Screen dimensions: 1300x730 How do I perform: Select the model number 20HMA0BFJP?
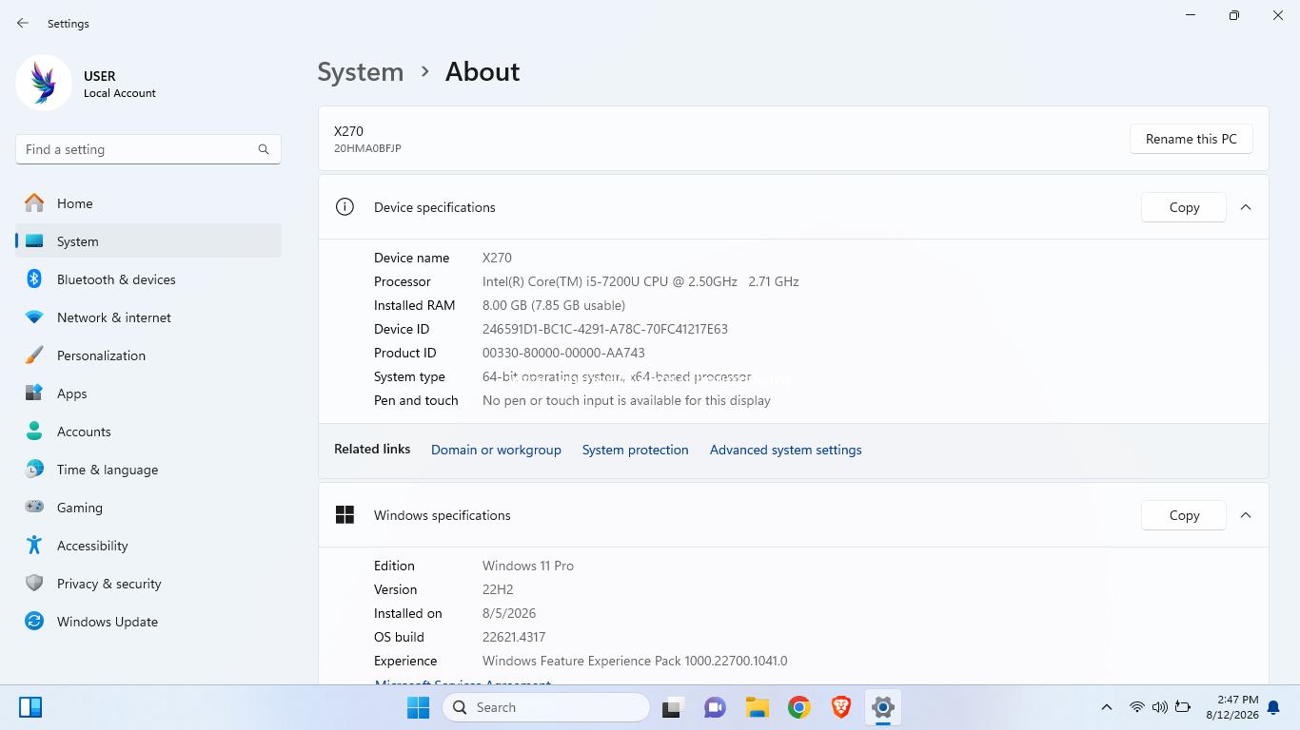(x=367, y=148)
